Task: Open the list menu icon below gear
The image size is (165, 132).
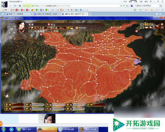Action: tap(162, 28)
